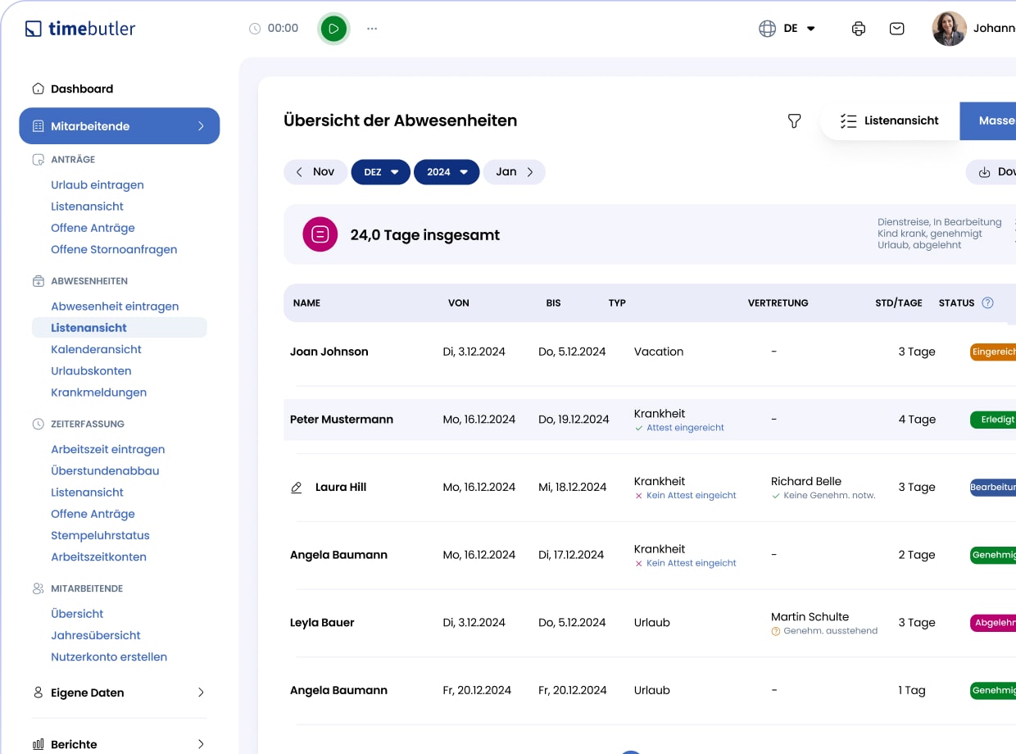The height and width of the screenshot is (754, 1016).
Task: Open the 2024 year dropdown
Action: tap(447, 172)
